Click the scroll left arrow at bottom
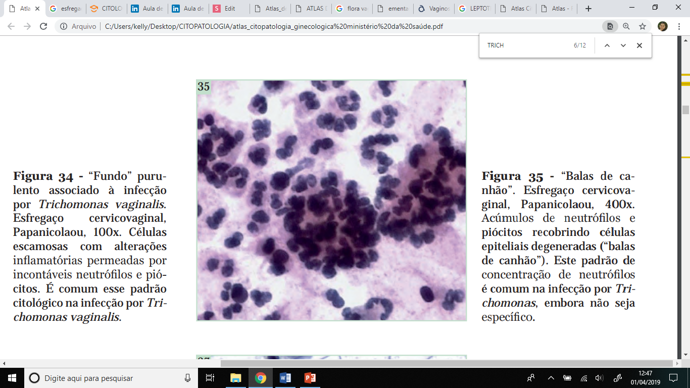Image resolution: width=690 pixels, height=388 pixels. [x=4, y=363]
